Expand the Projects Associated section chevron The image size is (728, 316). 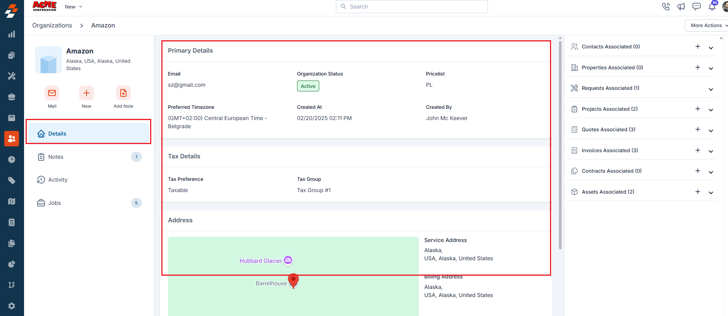[x=711, y=110]
